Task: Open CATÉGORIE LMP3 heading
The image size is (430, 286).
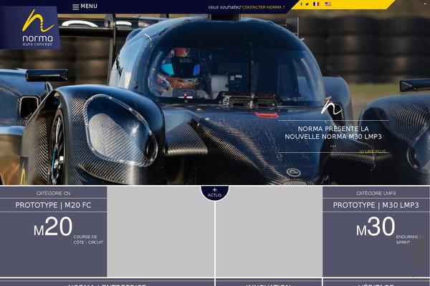Action: point(376,193)
